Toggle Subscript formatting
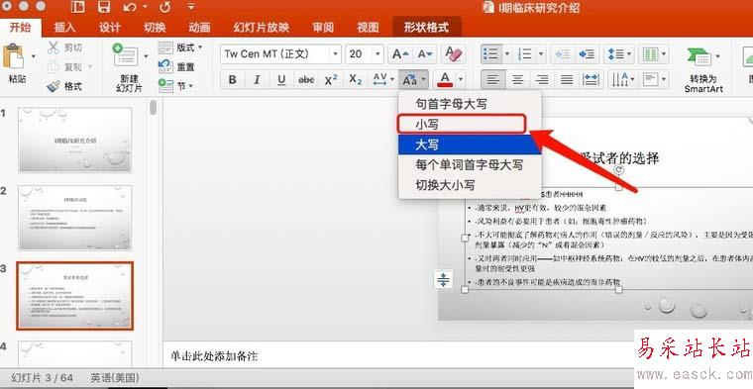753x389 pixels. click(356, 79)
